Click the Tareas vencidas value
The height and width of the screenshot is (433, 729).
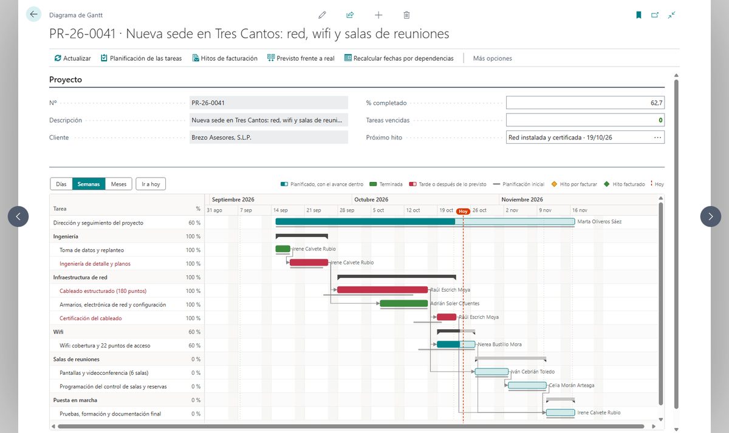coord(585,120)
